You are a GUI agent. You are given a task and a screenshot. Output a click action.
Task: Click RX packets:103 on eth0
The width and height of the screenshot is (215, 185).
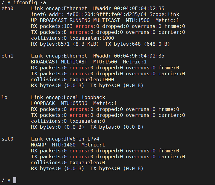point(52,26)
